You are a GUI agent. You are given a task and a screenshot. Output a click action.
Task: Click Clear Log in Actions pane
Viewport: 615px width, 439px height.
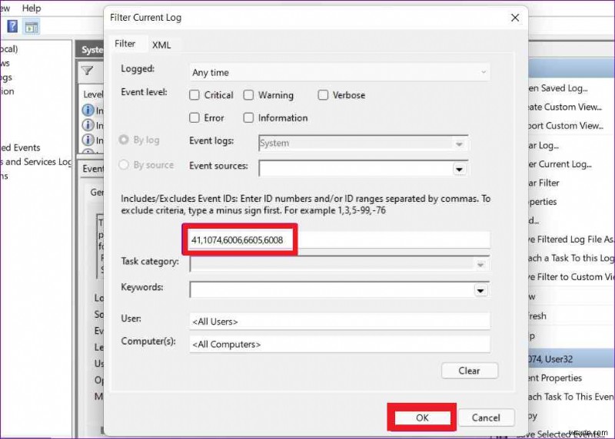click(x=544, y=145)
